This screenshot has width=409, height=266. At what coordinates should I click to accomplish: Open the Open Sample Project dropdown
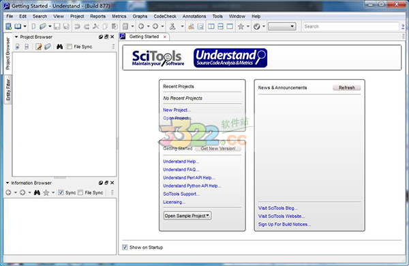[187, 216]
